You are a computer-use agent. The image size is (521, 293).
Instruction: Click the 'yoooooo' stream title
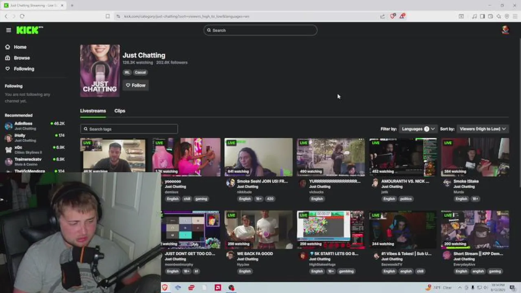(x=173, y=181)
